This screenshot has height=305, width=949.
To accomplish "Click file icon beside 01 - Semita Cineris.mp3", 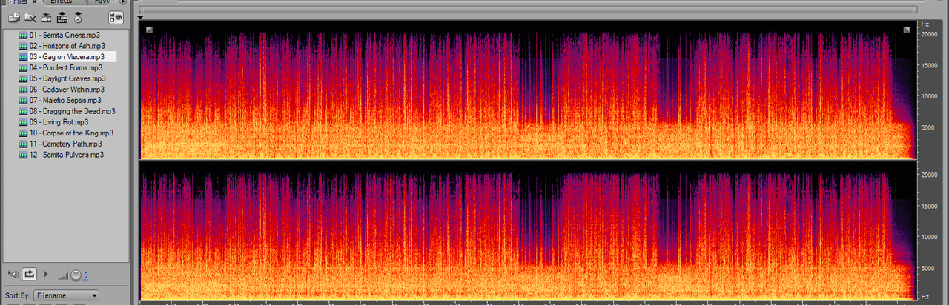I will 22,35.
